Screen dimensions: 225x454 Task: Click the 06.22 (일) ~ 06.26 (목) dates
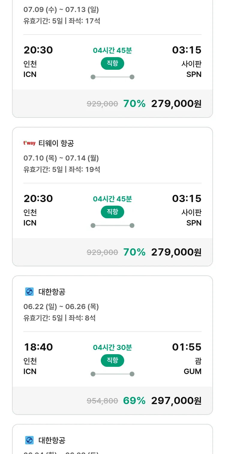(61, 306)
